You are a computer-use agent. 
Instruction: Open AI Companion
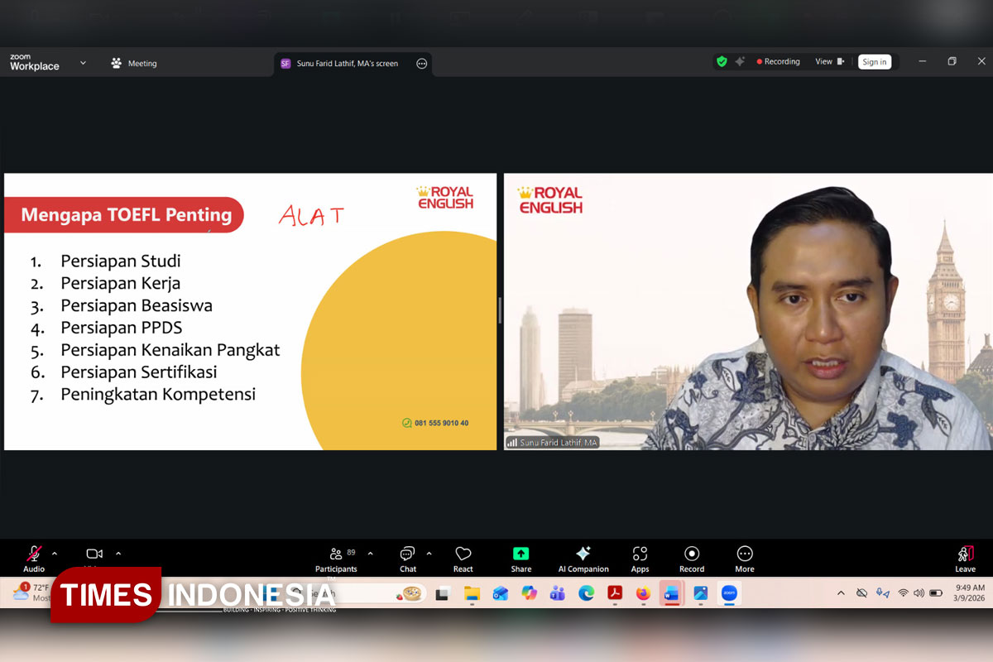tap(583, 559)
